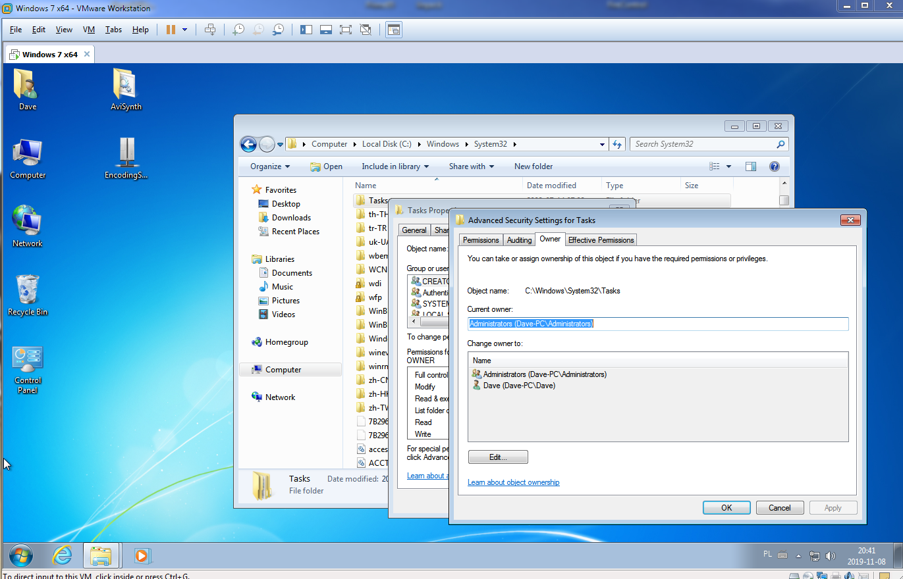Click the Edit... button in ownership dialog
The image size is (903, 579).
pos(498,457)
